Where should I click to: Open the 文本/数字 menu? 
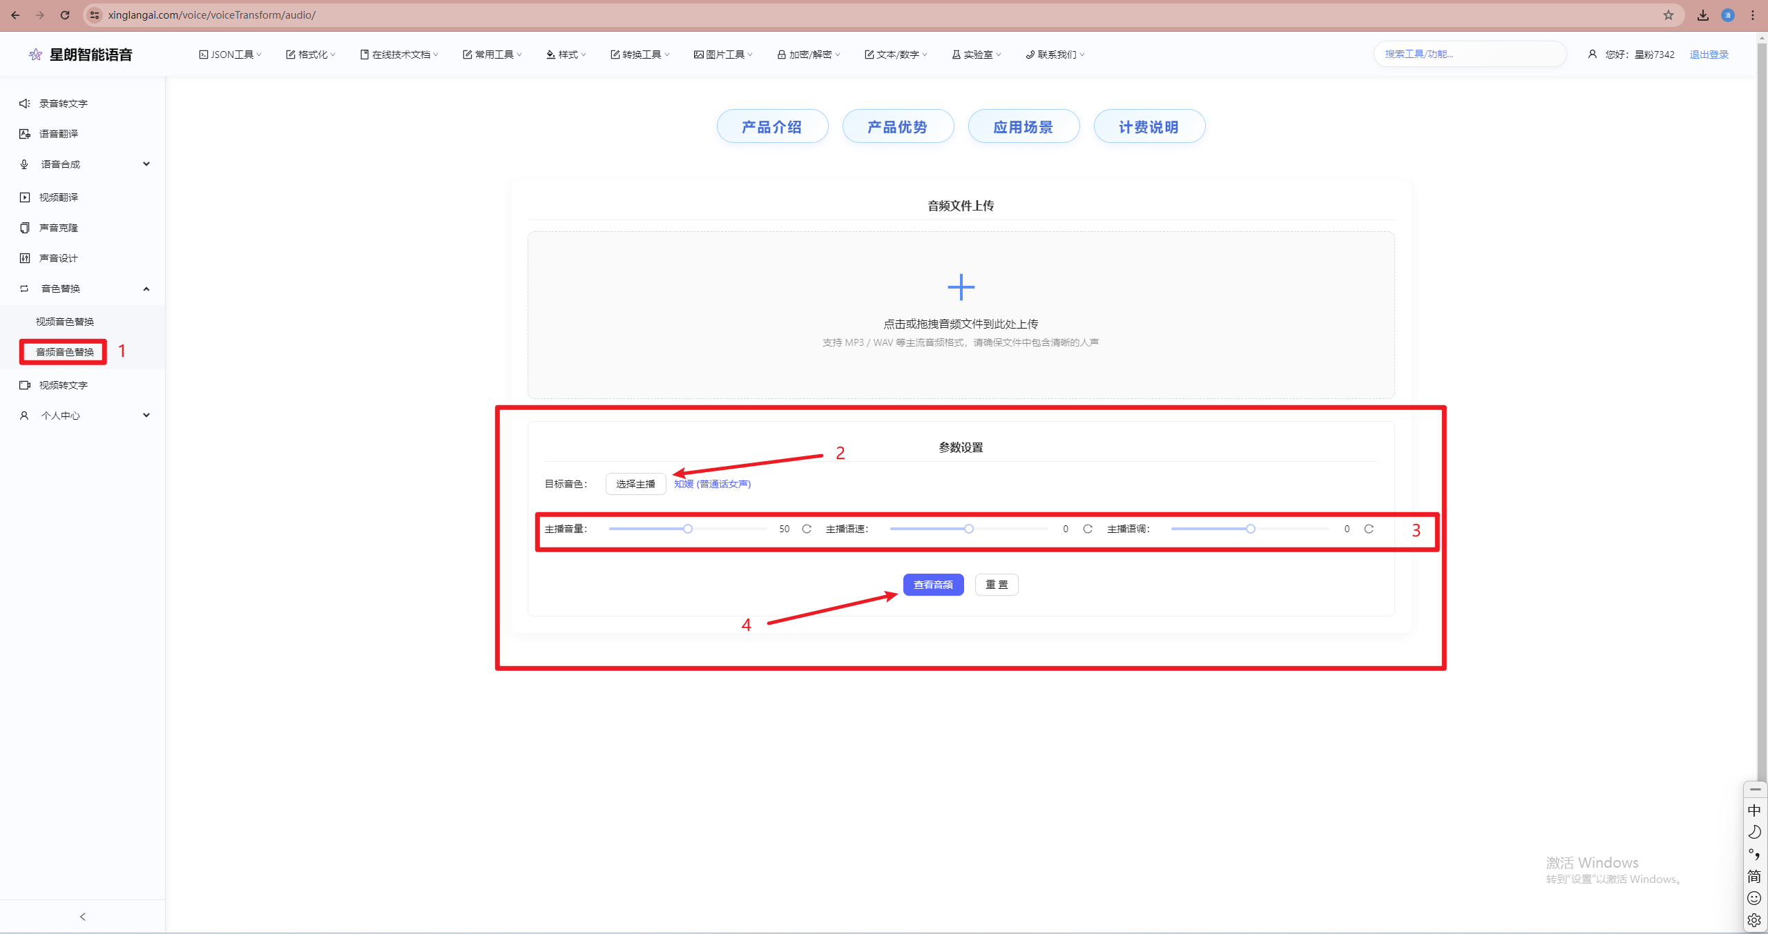click(896, 55)
